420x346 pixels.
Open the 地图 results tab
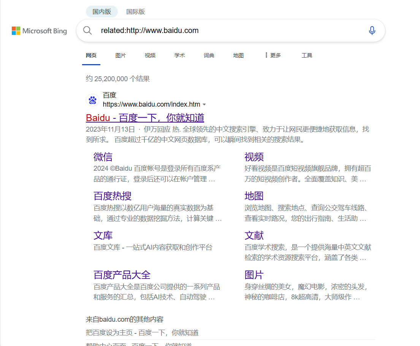tap(238, 55)
